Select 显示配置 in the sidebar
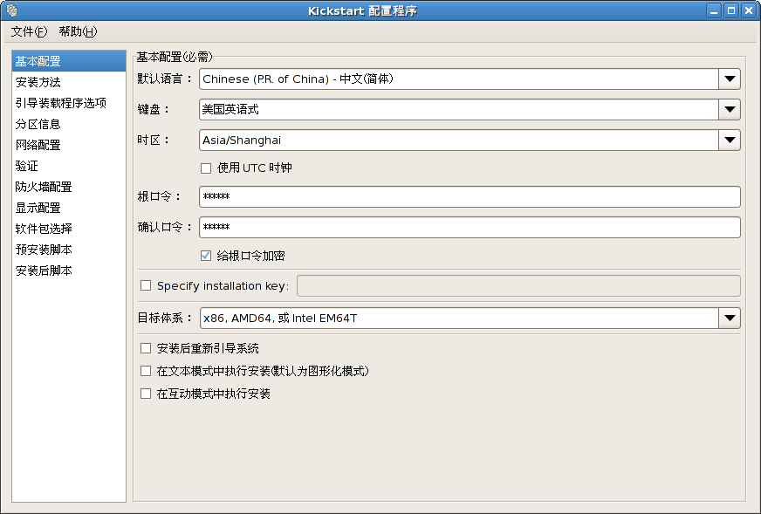The width and height of the screenshot is (761, 514). pyautogui.click(x=69, y=207)
